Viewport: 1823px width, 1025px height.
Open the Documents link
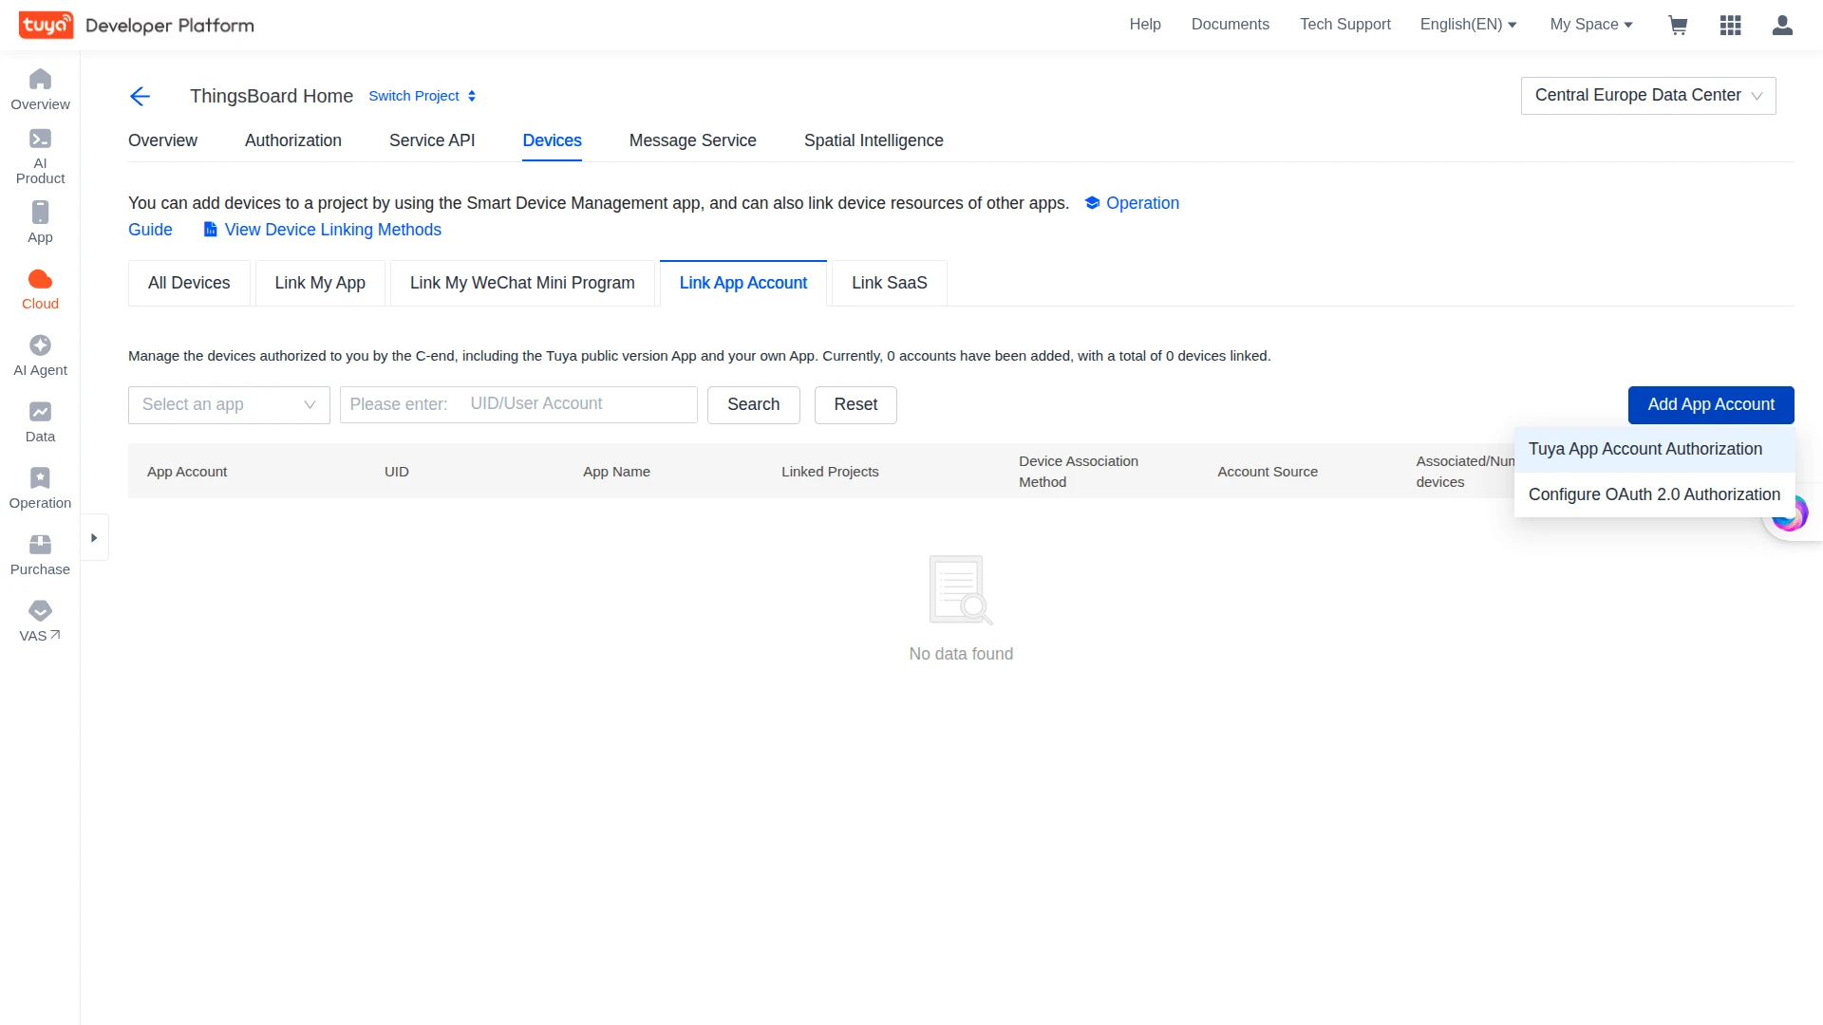click(x=1230, y=25)
